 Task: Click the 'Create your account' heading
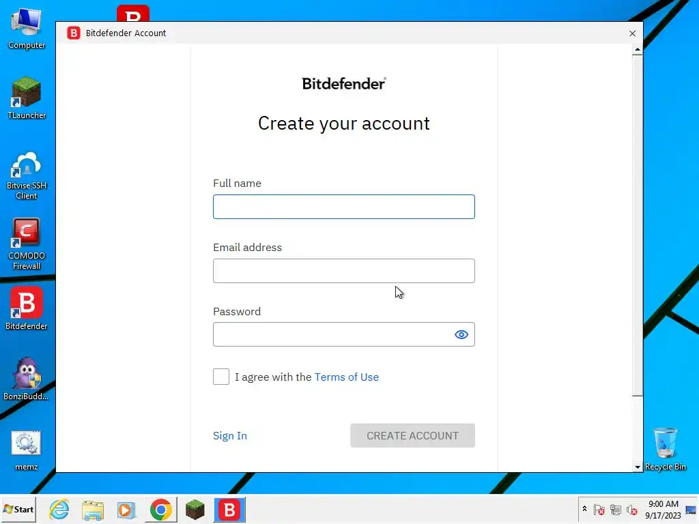[344, 123]
